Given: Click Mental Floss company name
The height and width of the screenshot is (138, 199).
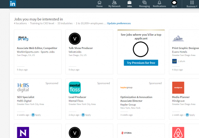Looking at the screenshot, I should tap(76, 101).
